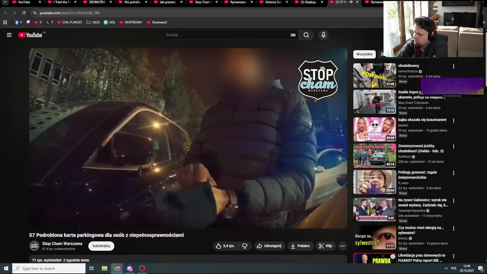Image resolution: width=487 pixels, height=274 pixels.
Task: Open File Explorer from the taskbar
Action: coord(105,269)
